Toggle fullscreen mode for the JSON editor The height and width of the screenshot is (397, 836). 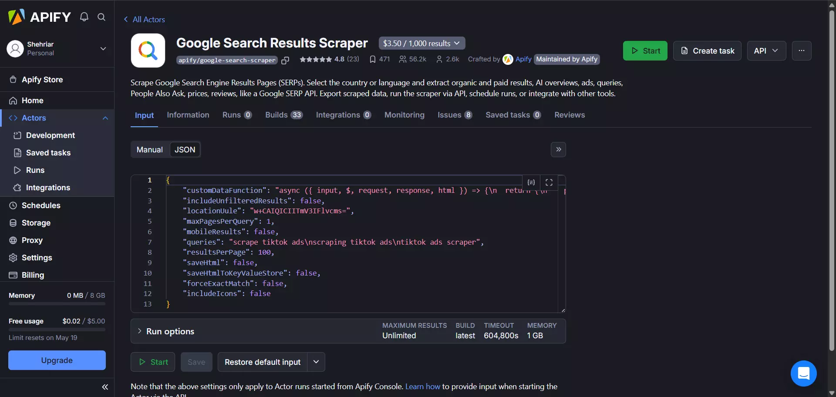tap(549, 182)
